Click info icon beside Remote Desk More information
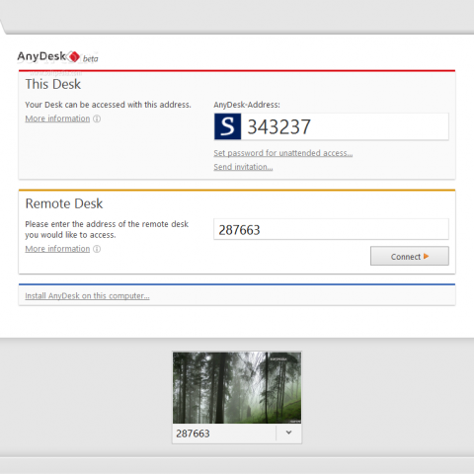 click(x=97, y=249)
